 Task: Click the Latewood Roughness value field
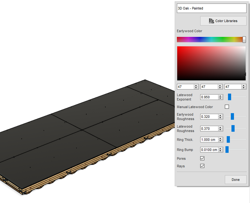209,129
